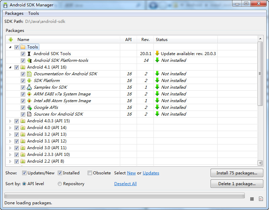The width and height of the screenshot is (269, 210).
Task: Click the stop operation square icon
Action: click(x=252, y=199)
